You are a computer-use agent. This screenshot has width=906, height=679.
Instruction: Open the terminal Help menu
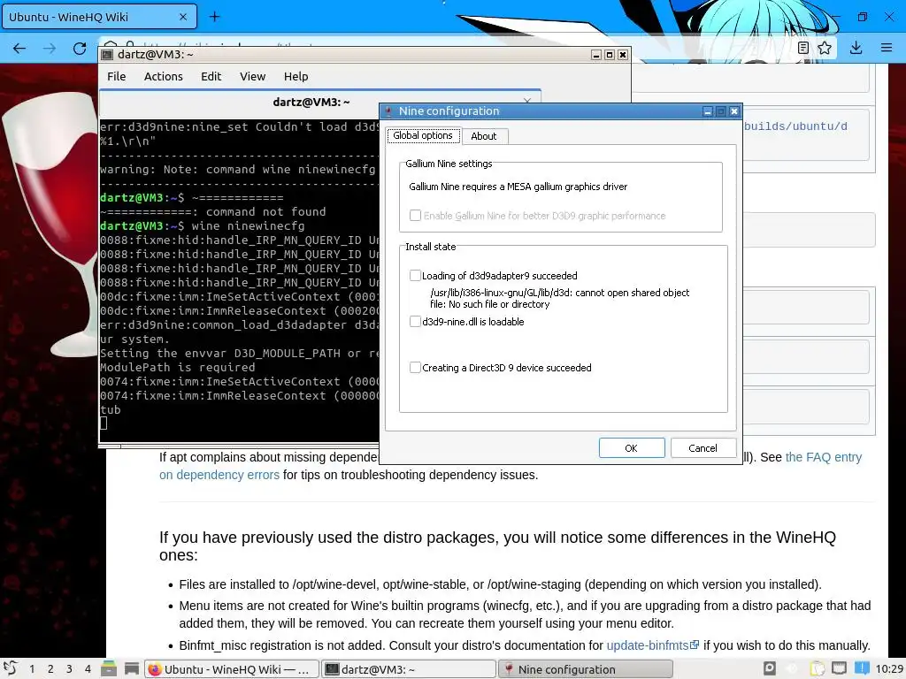296,76
